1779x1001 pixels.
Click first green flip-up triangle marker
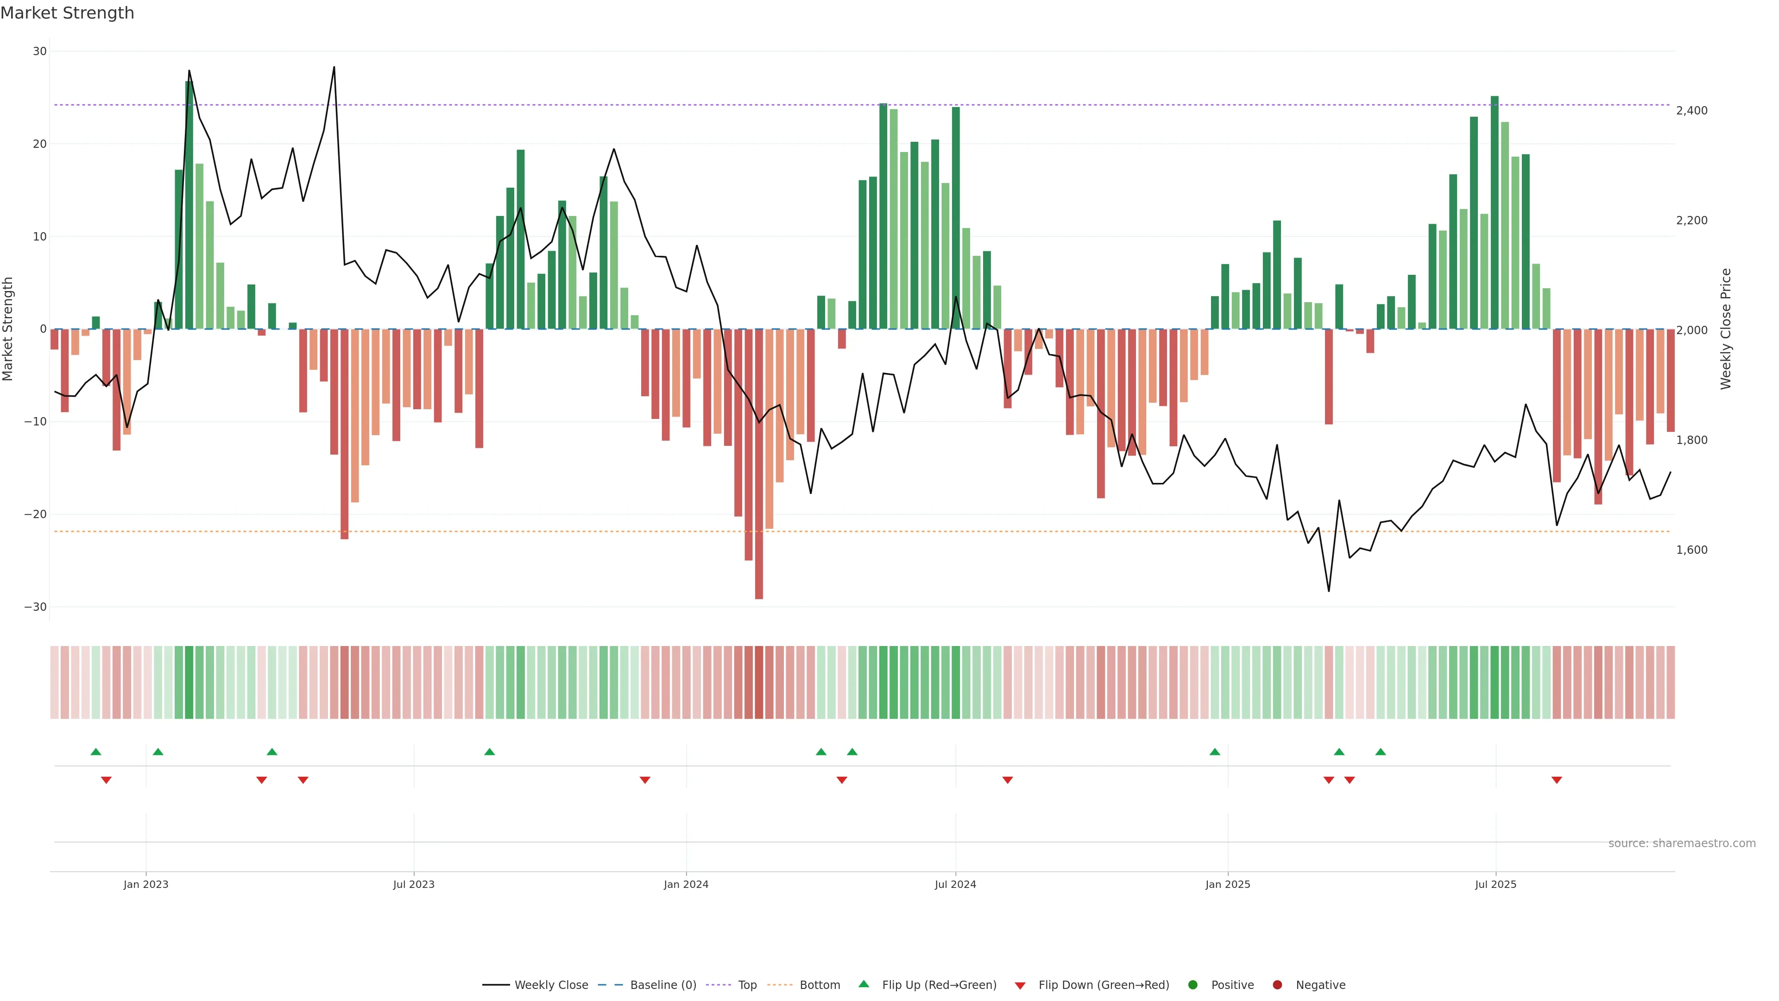(x=96, y=752)
